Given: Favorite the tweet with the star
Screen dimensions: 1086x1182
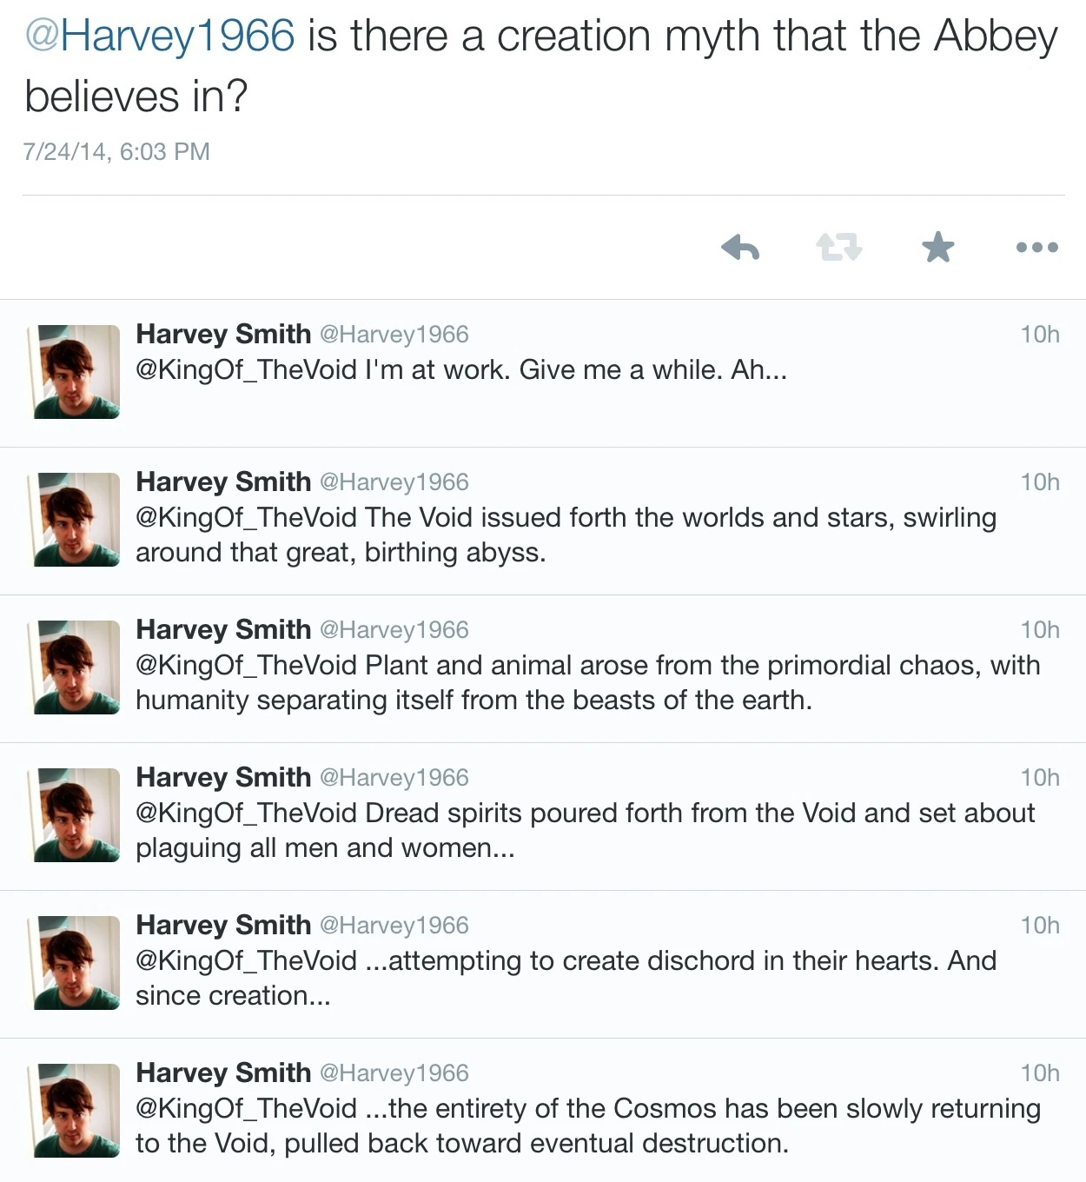Looking at the screenshot, I should (937, 249).
